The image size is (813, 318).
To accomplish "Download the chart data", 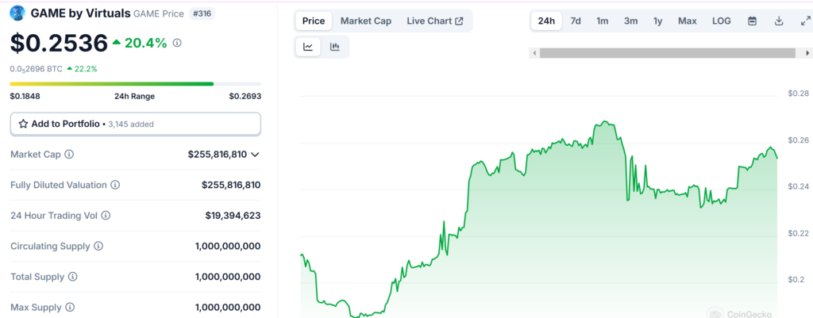I will 779,21.
